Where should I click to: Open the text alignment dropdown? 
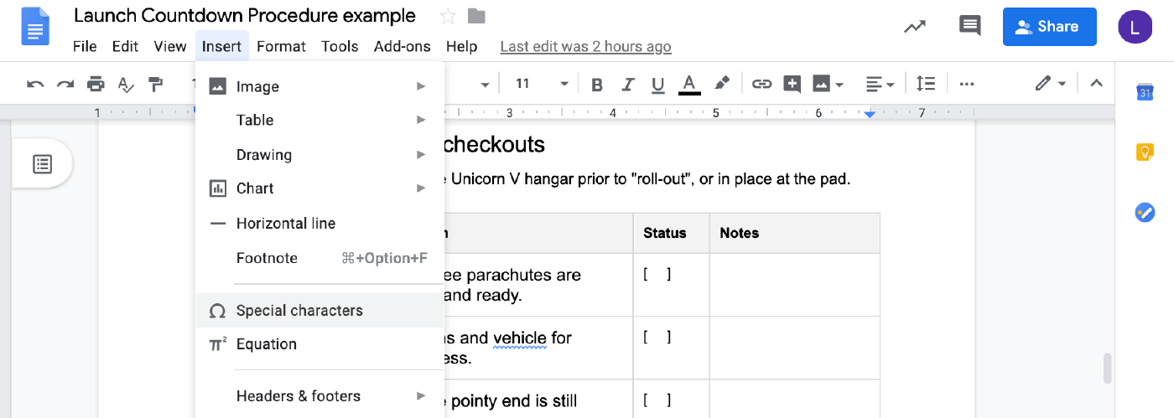click(x=880, y=84)
